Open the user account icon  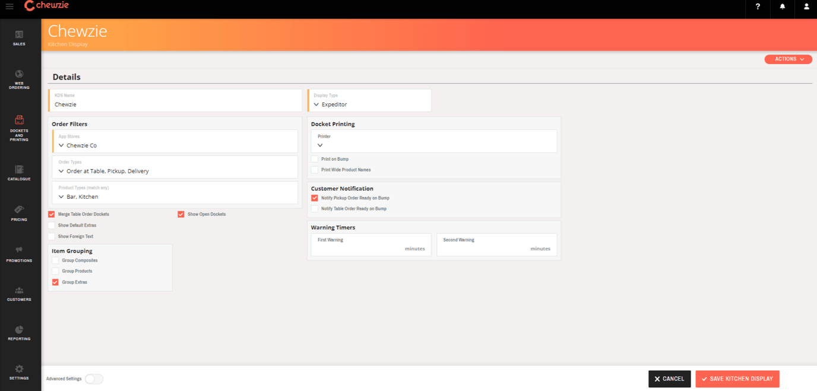(x=806, y=7)
